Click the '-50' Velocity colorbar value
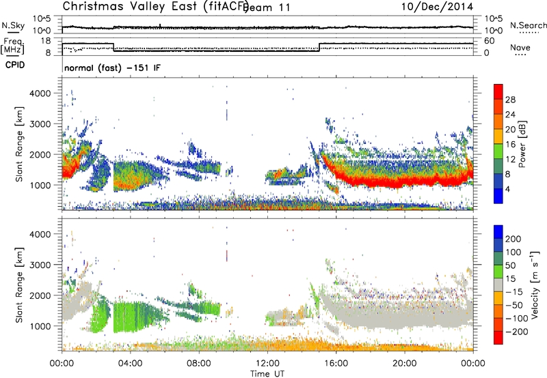Viewport: 547px width, 378px height. [x=515, y=305]
